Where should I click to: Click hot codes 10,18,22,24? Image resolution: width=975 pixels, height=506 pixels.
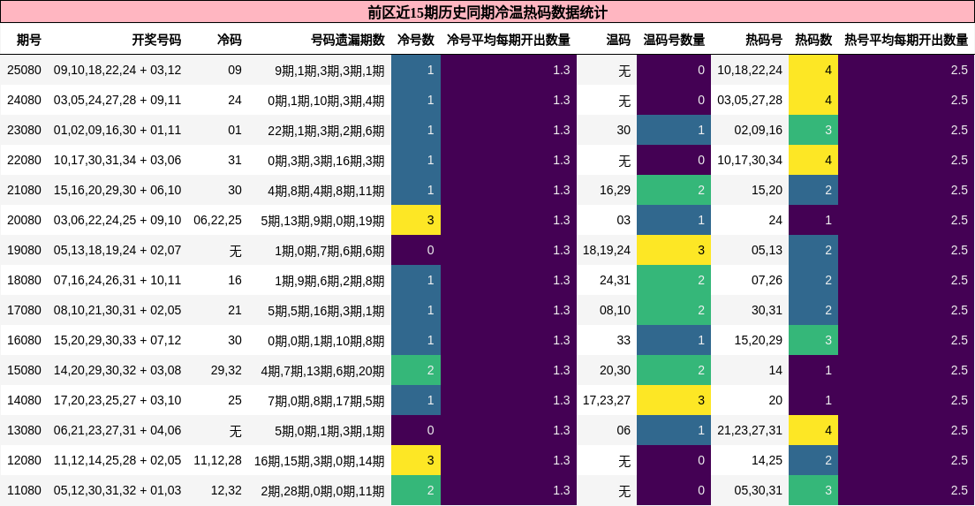(750, 71)
